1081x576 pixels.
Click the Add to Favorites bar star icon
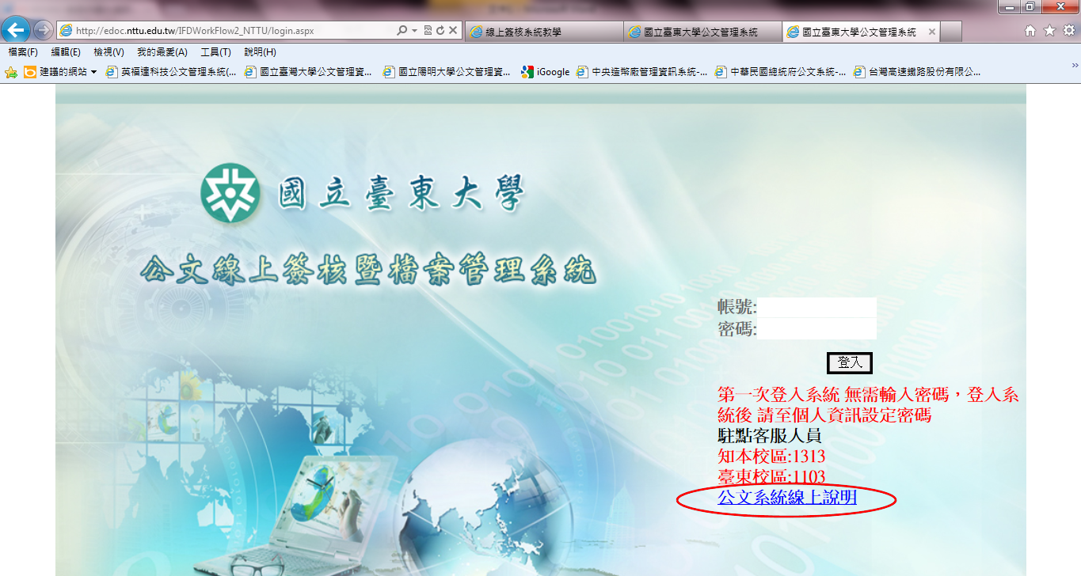point(11,72)
